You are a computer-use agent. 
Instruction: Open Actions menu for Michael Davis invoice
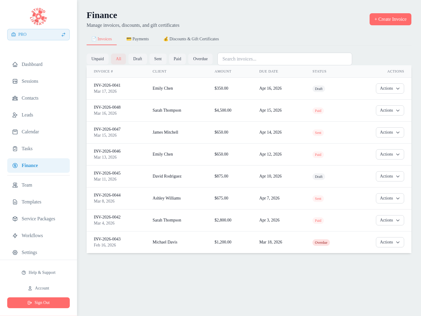[390, 242]
